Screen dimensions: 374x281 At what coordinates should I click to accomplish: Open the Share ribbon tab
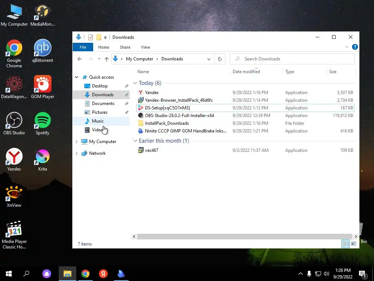[x=125, y=47]
